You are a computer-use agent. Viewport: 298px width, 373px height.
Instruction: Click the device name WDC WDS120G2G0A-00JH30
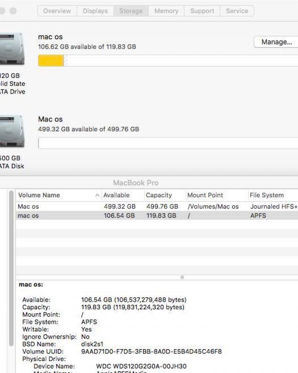141,366
